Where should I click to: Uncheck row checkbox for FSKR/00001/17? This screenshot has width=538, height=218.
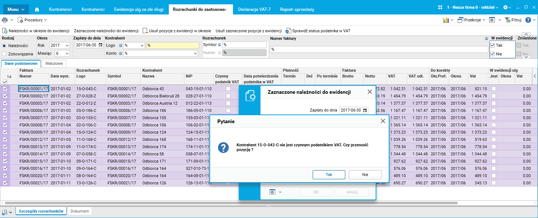click(5, 89)
